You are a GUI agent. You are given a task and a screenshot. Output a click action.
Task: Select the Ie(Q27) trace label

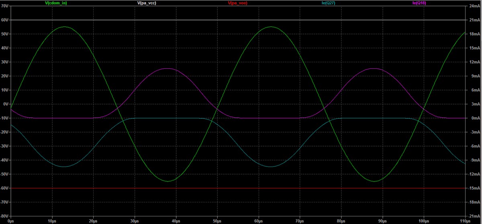click(x=328, y=3)
